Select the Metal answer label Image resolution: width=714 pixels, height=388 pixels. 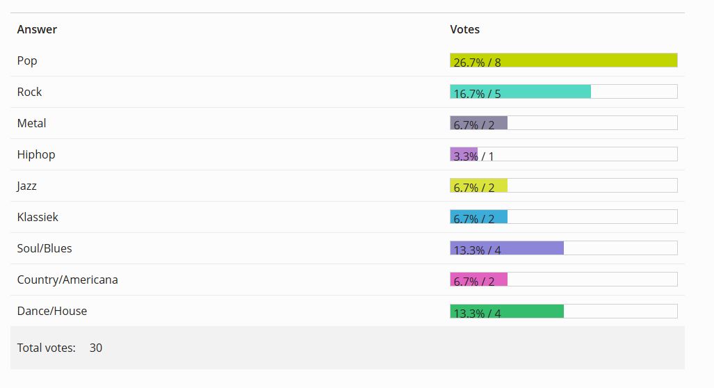point(31,123)
